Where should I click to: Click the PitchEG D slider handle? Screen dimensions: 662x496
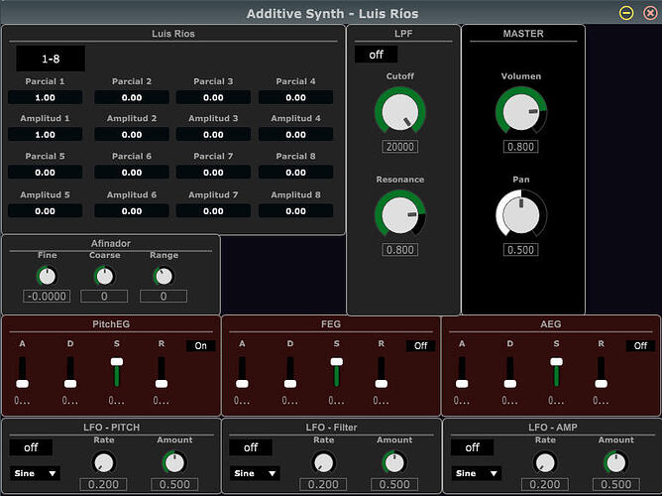tap(70, 384)
